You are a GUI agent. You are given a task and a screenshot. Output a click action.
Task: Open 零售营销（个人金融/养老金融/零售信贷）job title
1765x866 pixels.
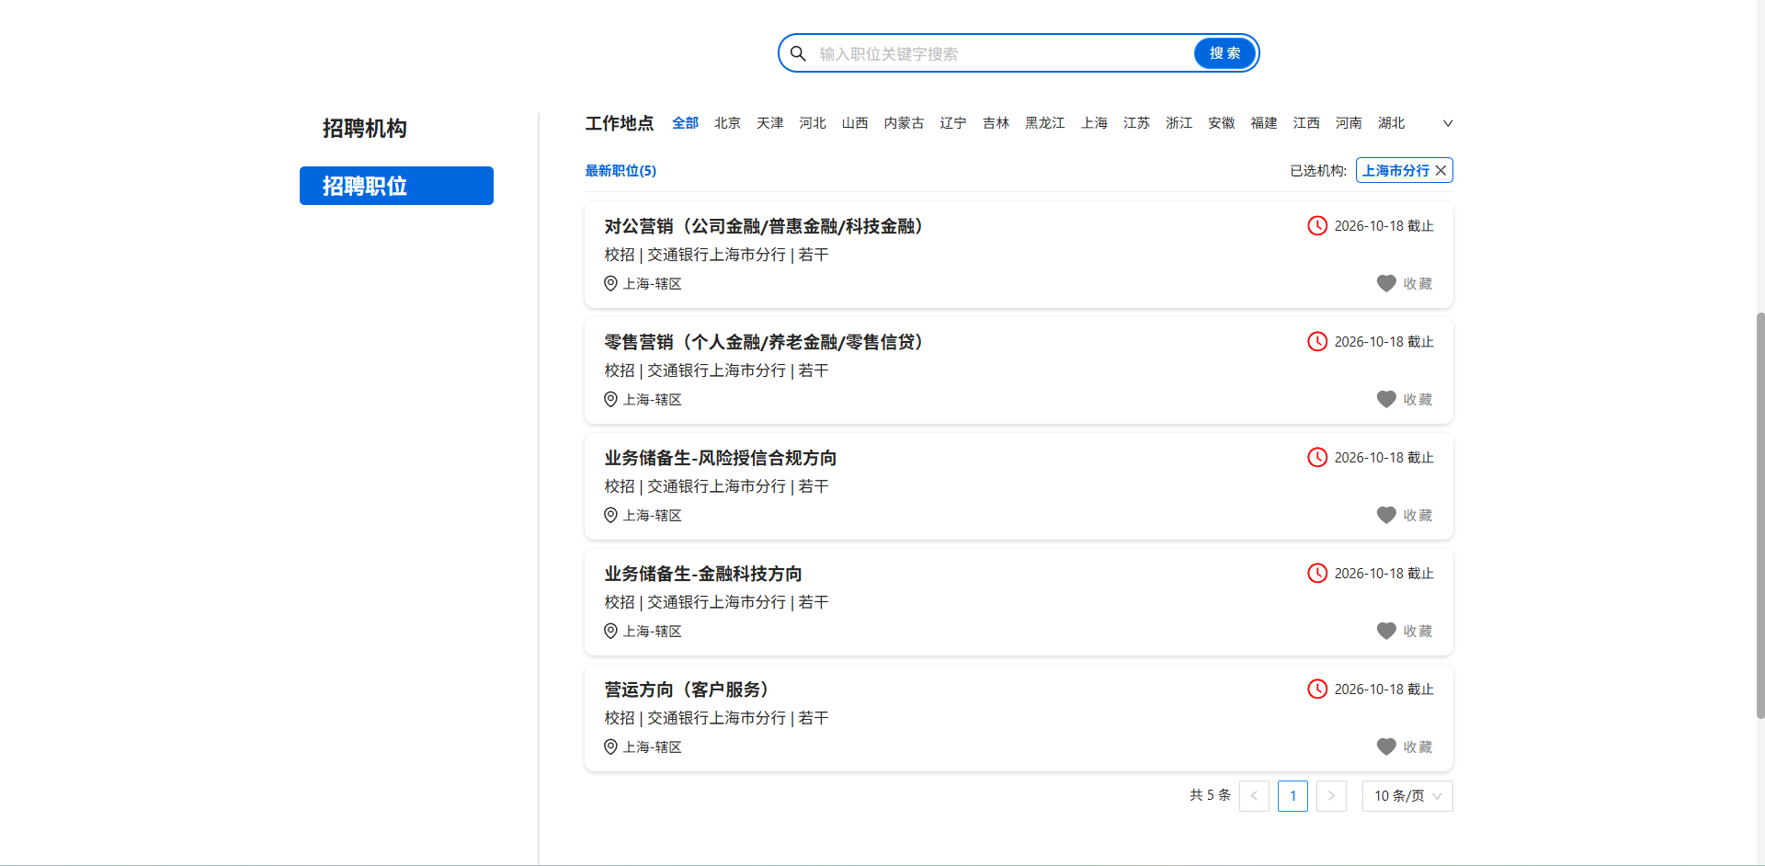(765, 342)
